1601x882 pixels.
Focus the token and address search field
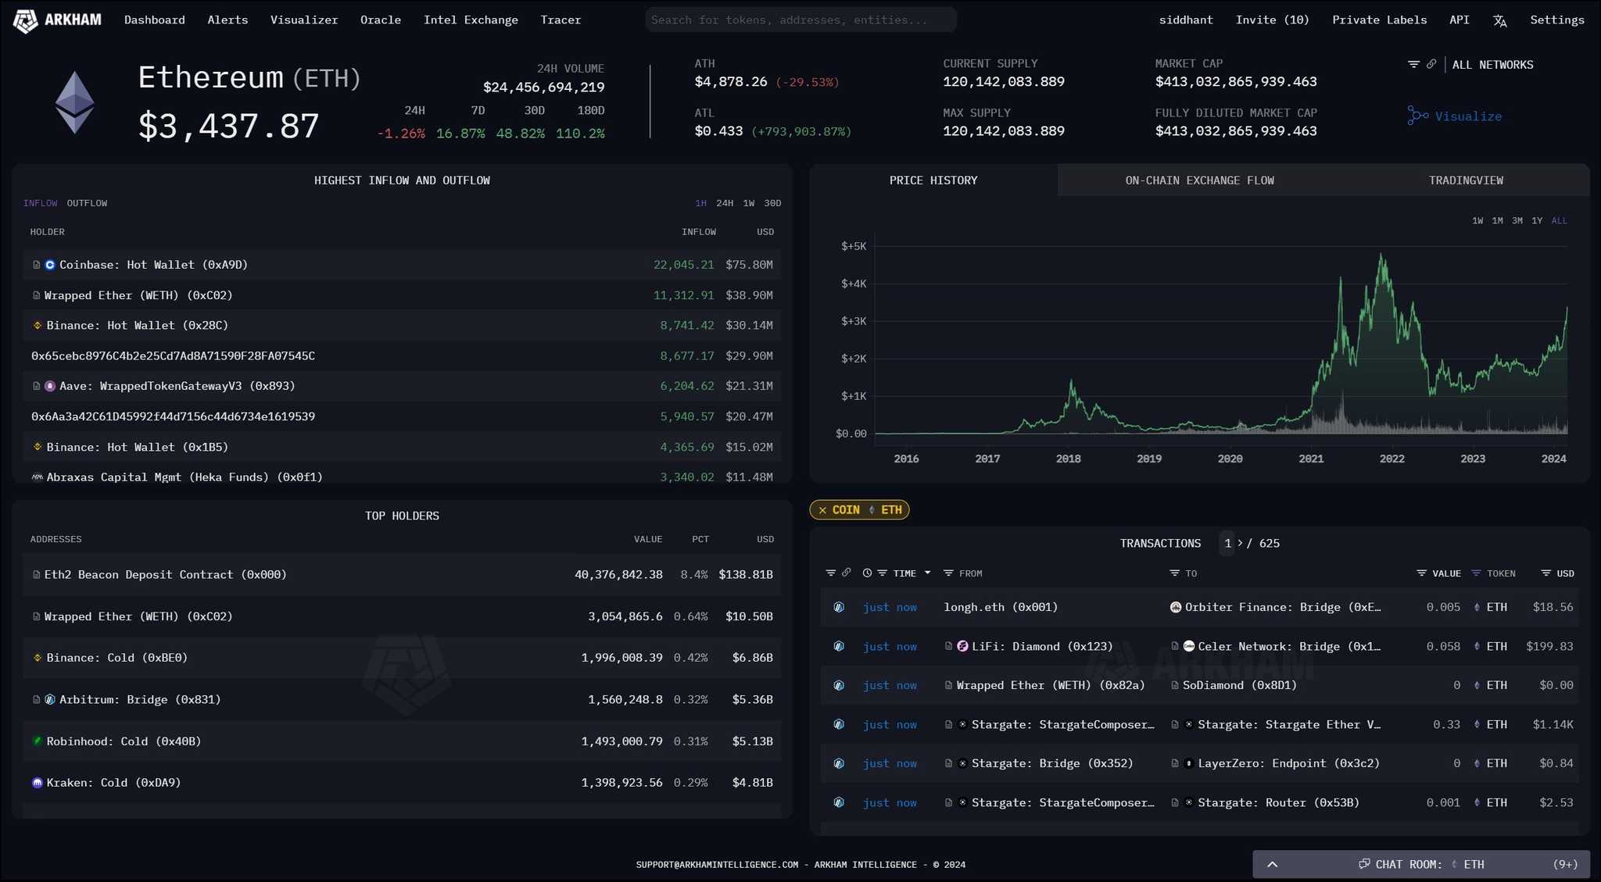pyautogui.click(x=800, y=20)
